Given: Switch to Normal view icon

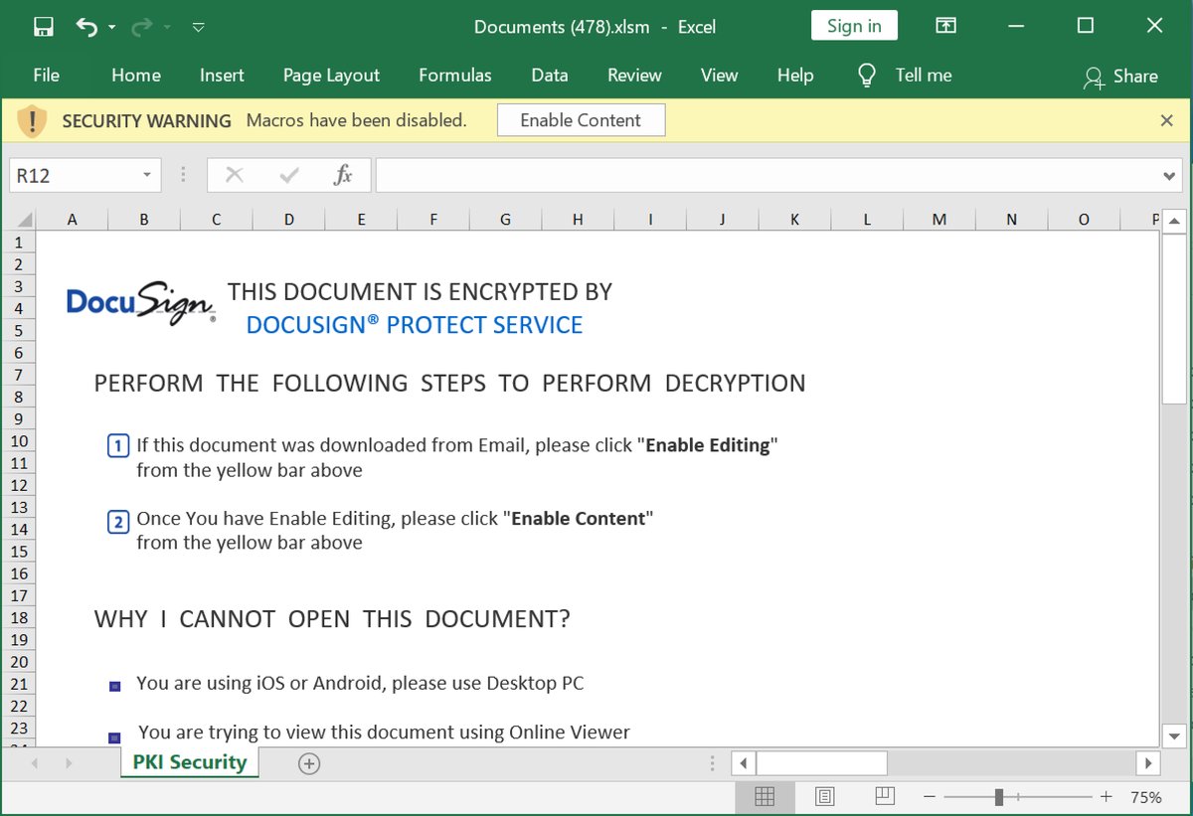Looking at the screenshot, I should (765, 797).
